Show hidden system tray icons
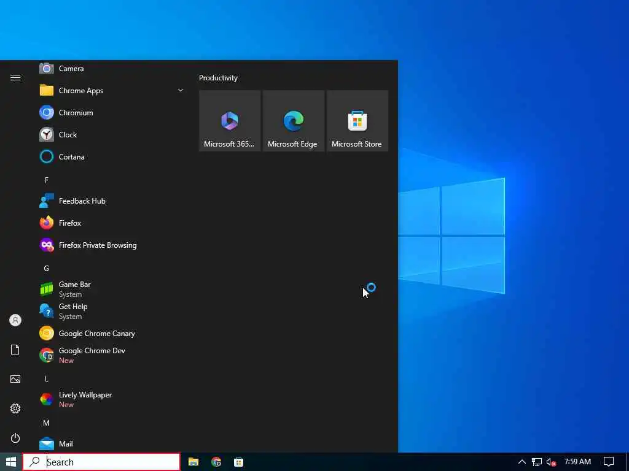The image size is (629, 471). [x=522, y=462]
